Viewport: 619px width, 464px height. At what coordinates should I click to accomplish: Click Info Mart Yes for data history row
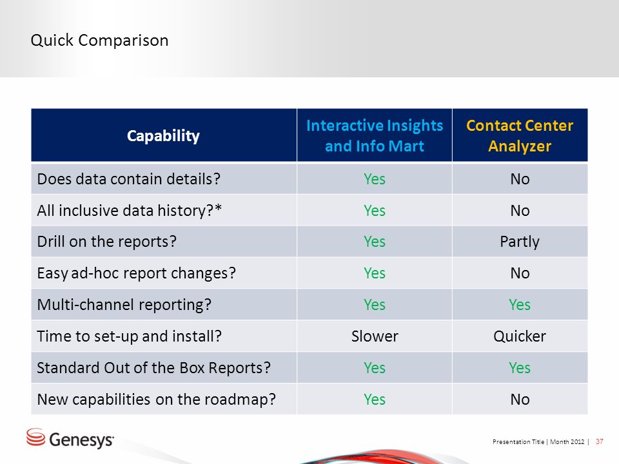[x=374, y=210]
